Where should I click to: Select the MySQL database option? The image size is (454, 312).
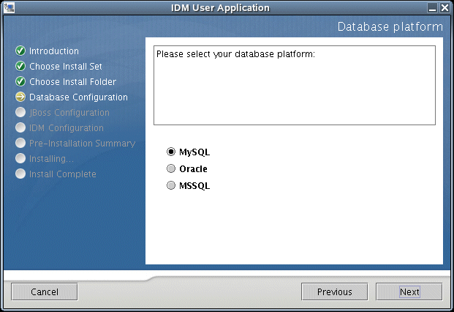click(x=171, y=152)
